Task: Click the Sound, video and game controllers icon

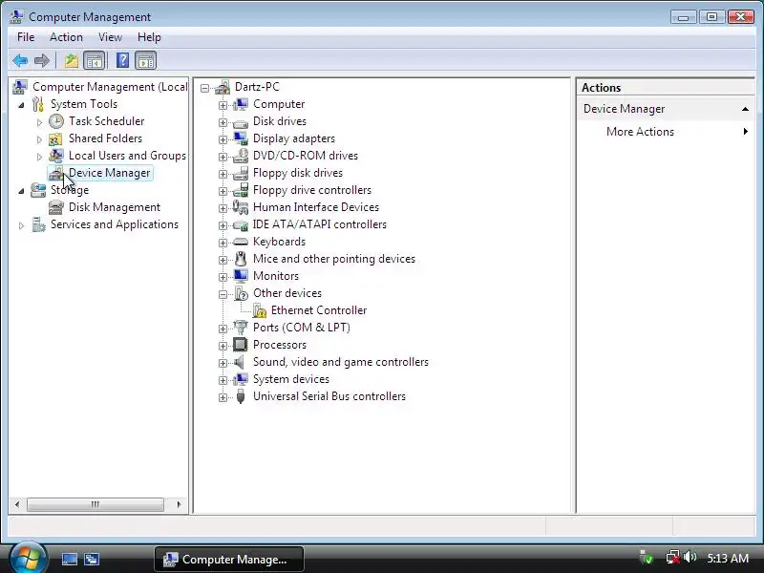Action: point(240,362)
